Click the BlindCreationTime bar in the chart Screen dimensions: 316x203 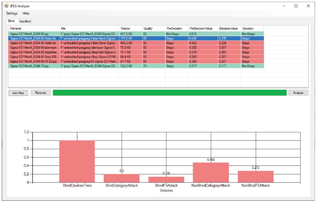point(77,161)
